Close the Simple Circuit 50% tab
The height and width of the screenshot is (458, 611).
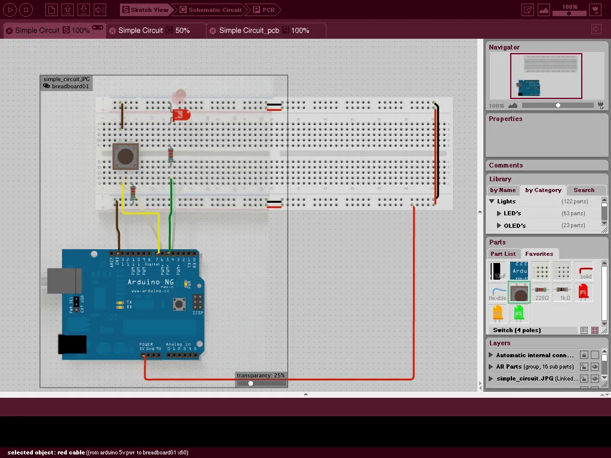(113, 31)
